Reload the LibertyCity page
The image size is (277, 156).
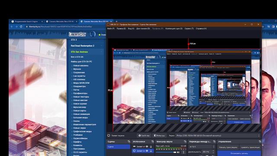coord(21,26)
